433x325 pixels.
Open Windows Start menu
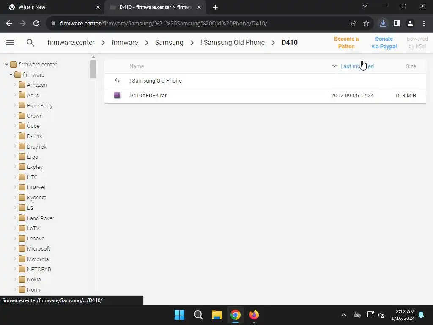[x=179, y=315]
